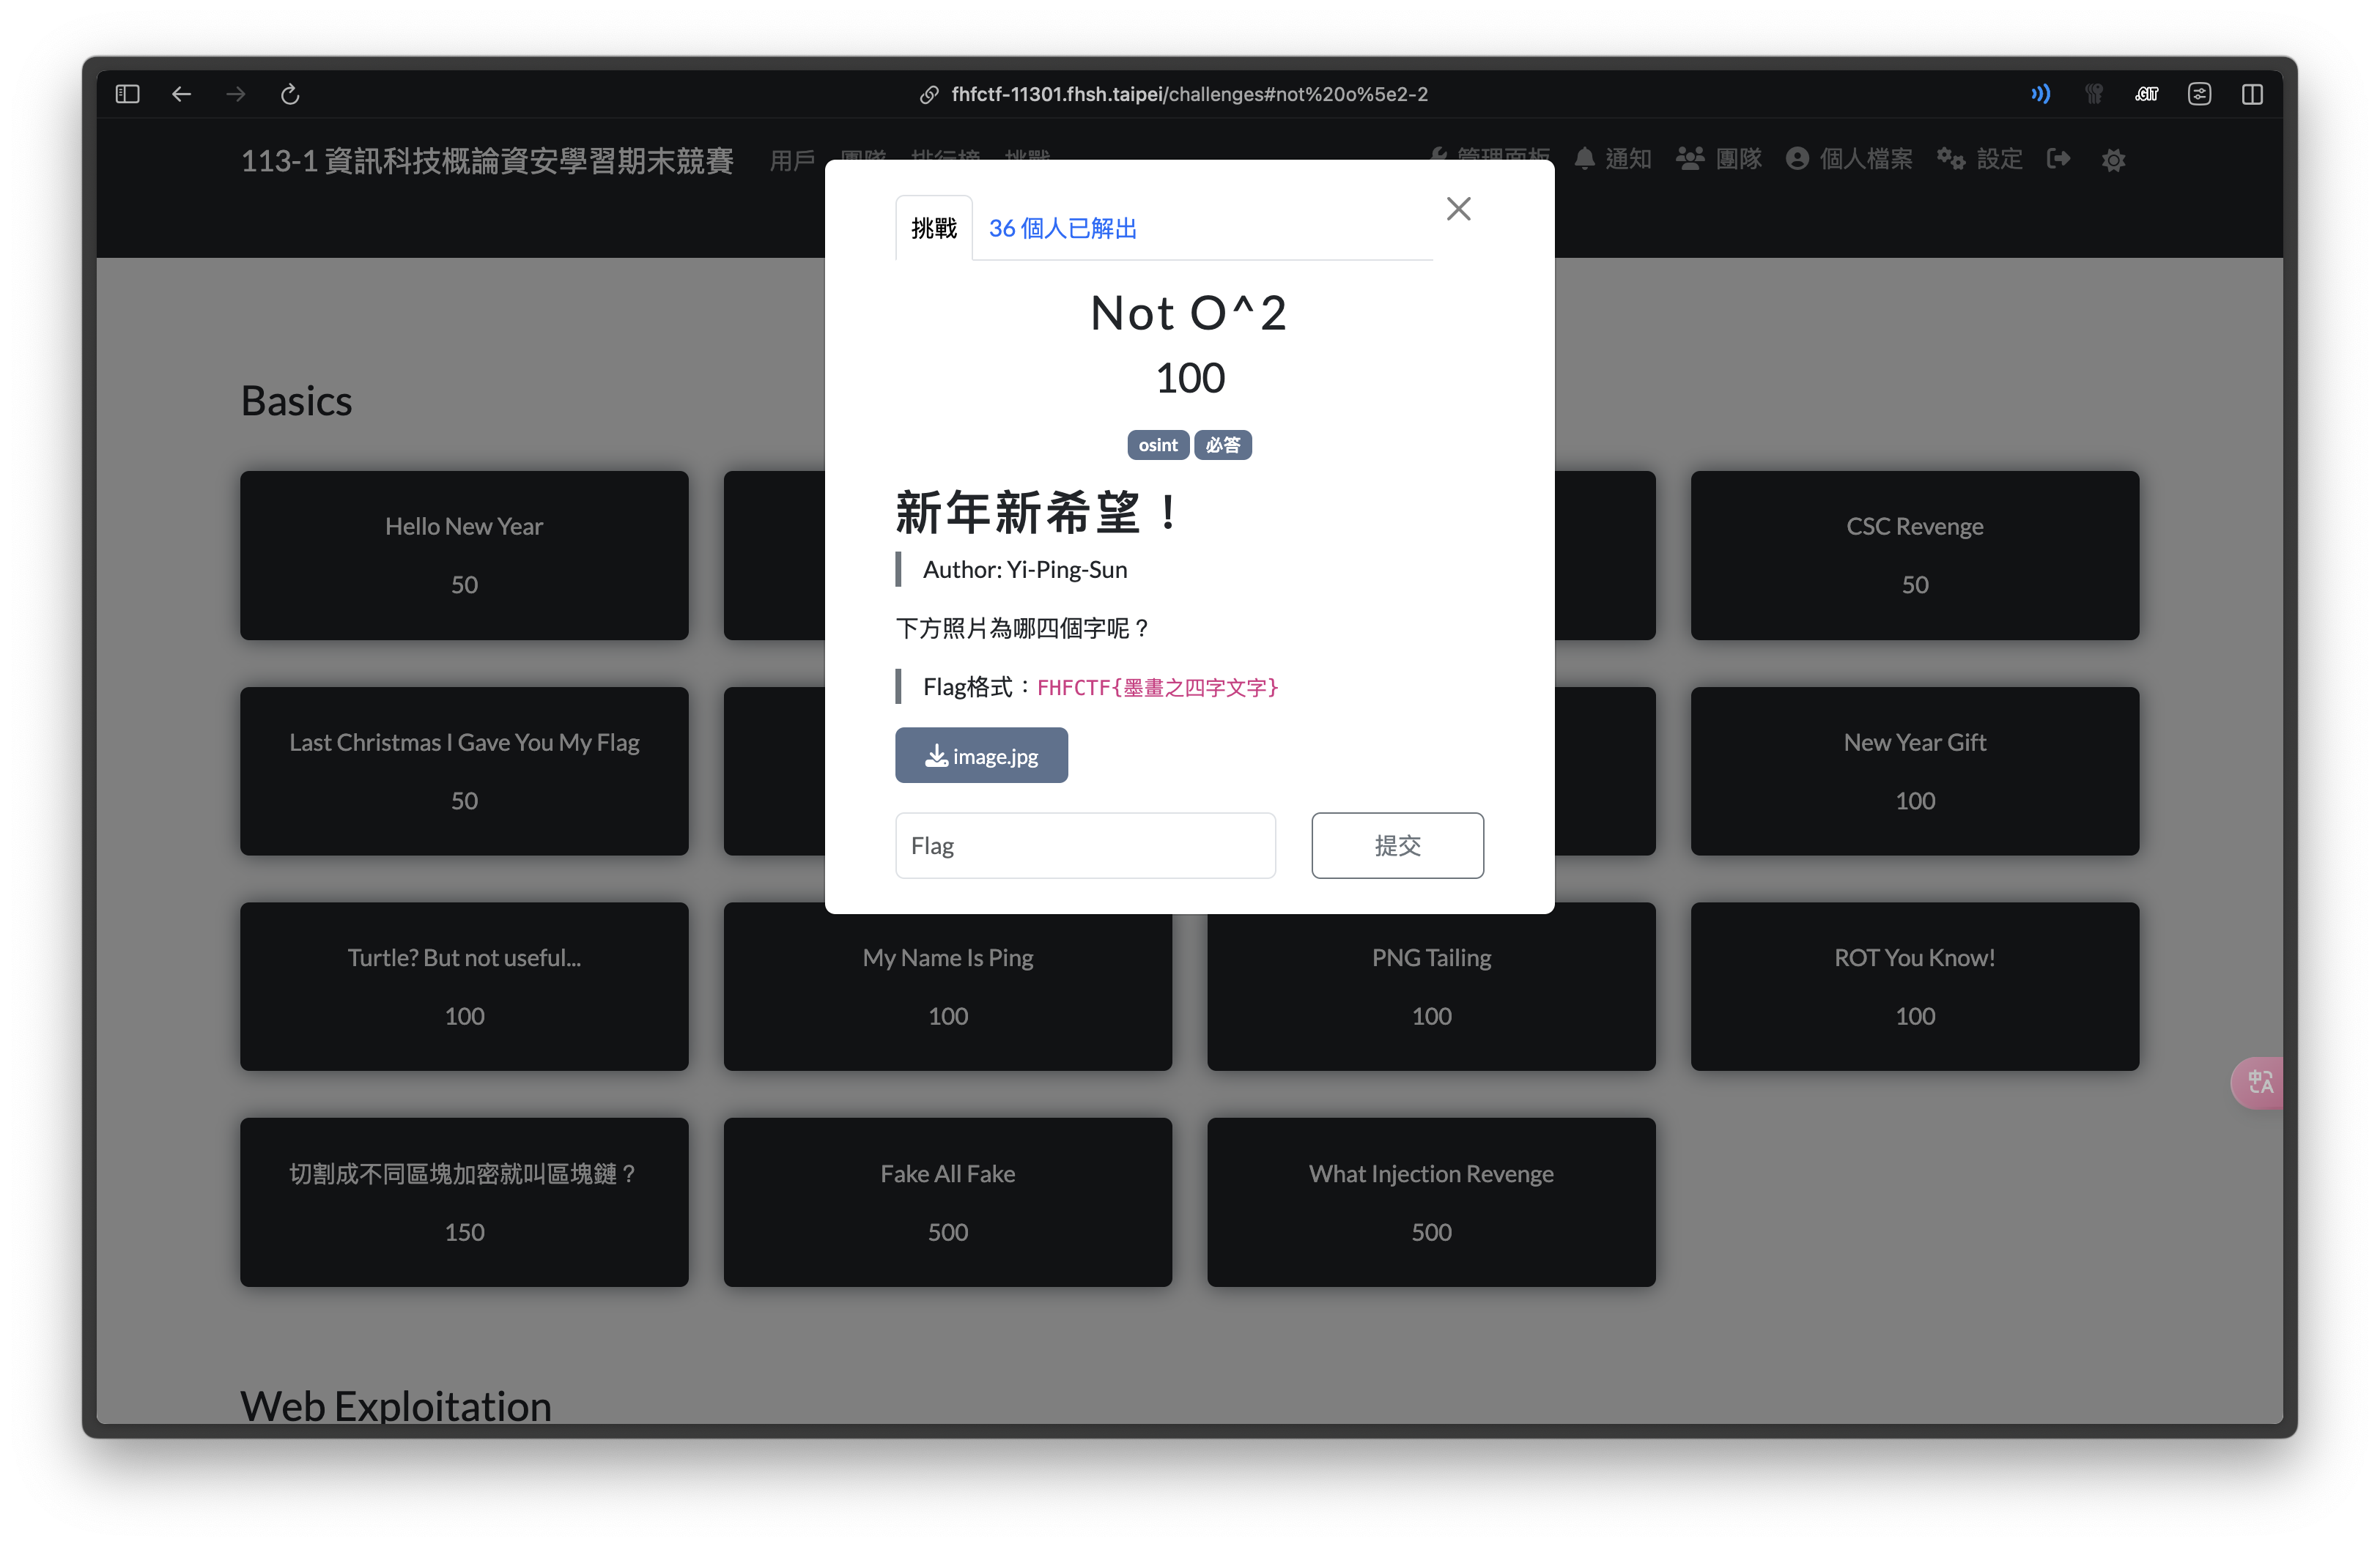
Task: Click the logout arrow icon in navbar
Action: [2059, 159]
